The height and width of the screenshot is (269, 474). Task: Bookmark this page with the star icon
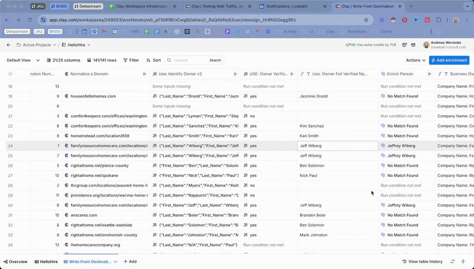(x=366, y=20)
